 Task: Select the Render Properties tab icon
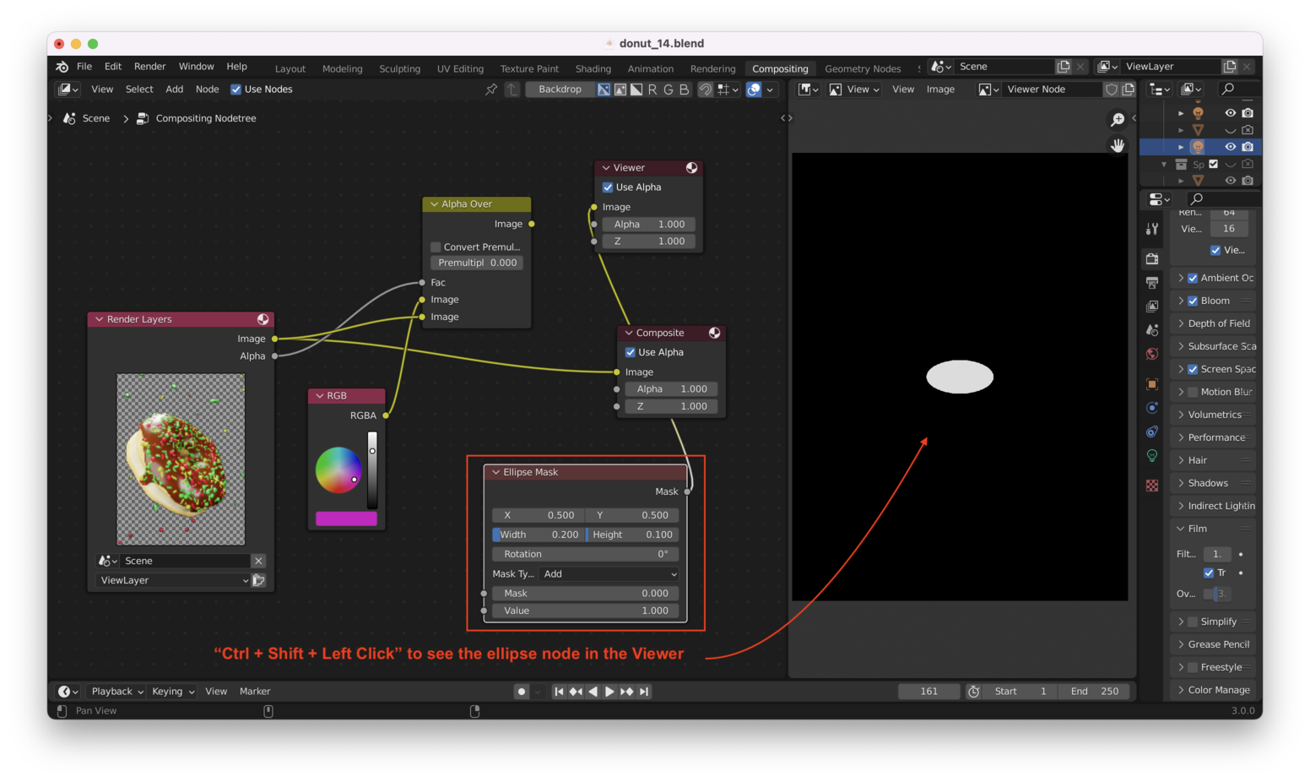point(1152,258)
